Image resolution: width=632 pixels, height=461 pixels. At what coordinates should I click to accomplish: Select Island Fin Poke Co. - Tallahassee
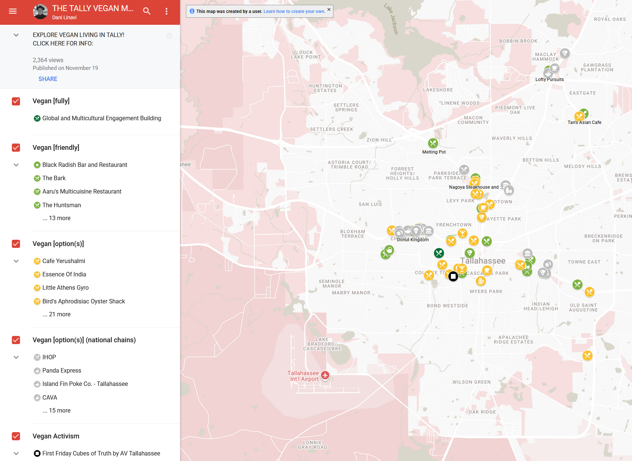85,384
